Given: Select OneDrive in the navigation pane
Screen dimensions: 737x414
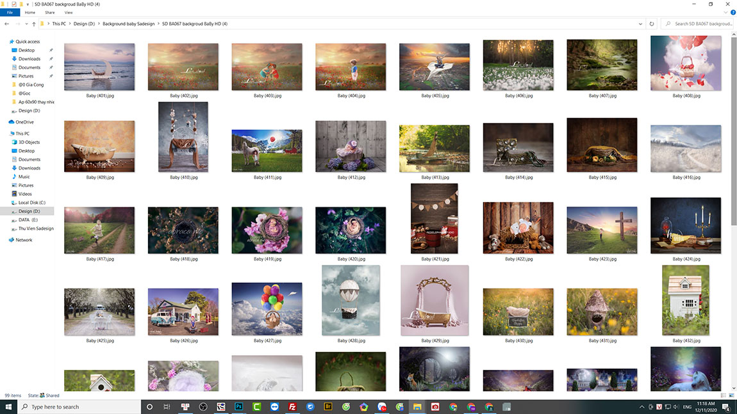Looking at the screenshot, I should [24, 122].
